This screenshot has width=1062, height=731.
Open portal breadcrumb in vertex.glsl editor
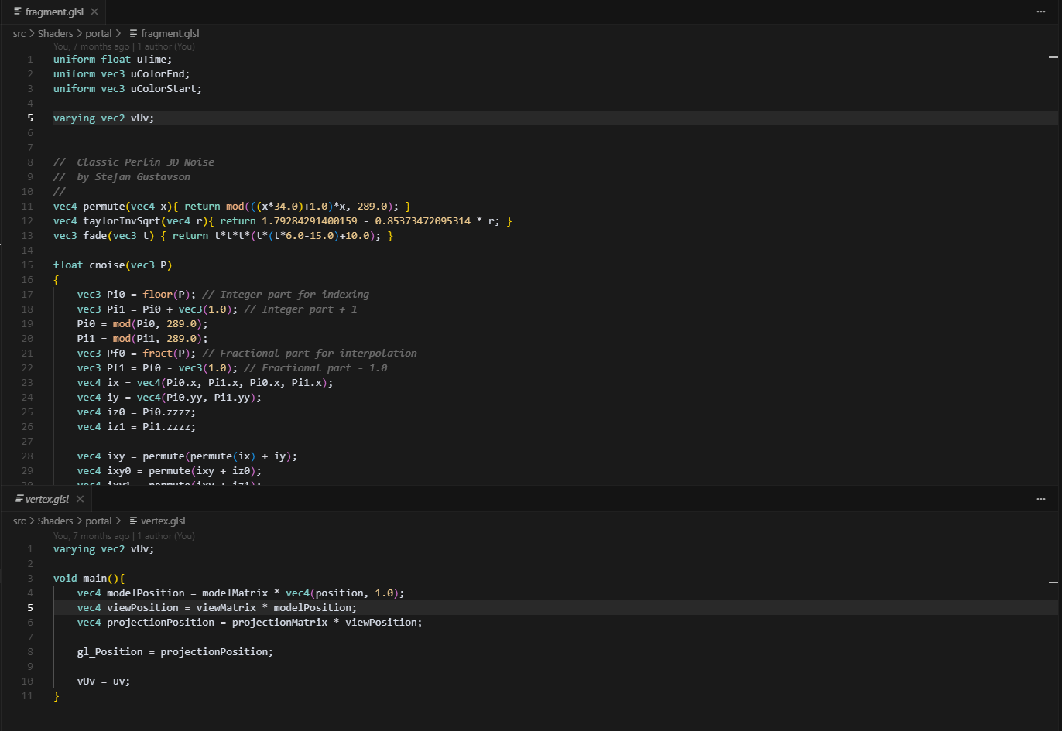pos(98,521)
